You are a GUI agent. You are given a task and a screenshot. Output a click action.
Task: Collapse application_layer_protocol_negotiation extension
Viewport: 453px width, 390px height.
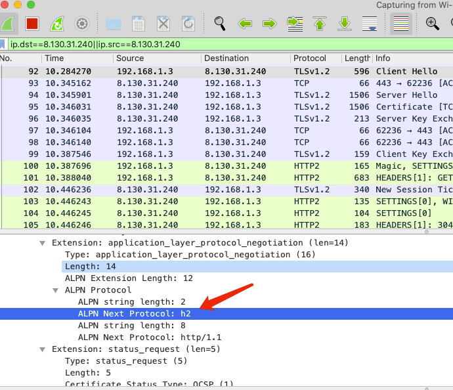click(43, 243)
